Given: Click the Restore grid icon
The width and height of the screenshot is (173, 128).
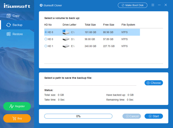Looking at the screenshot, I should [x=9, y=34].
